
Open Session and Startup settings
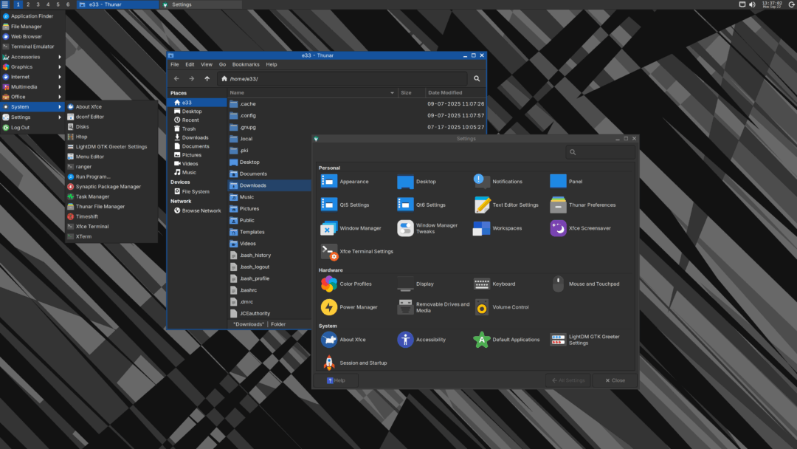click(329, 363)
